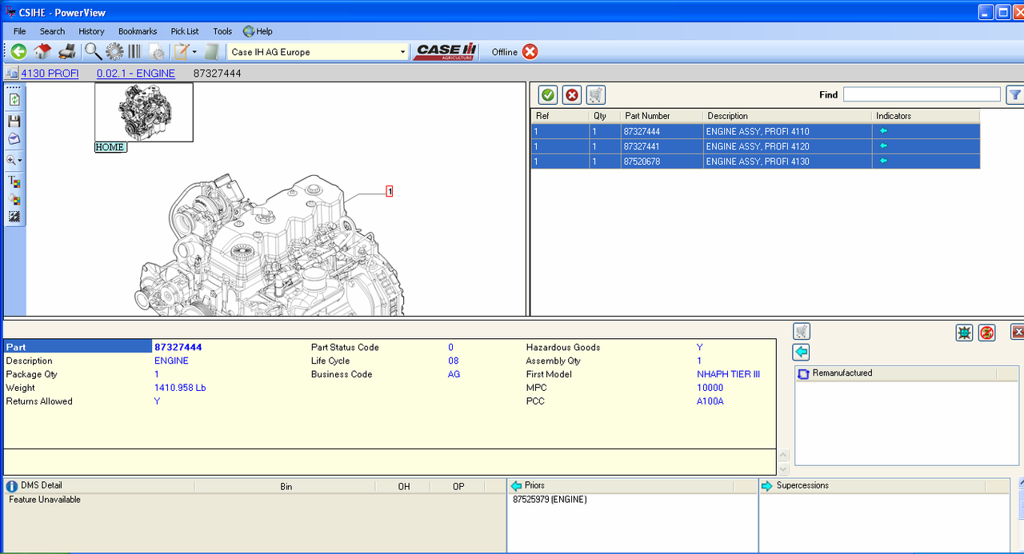Screen dimensions: 1024x554
Task: Click the green checkmark select-all button
Action: tap(548, 95)
